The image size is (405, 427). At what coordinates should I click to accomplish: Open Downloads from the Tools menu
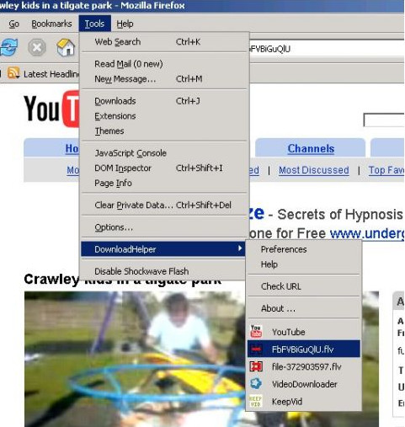(164, 101)
